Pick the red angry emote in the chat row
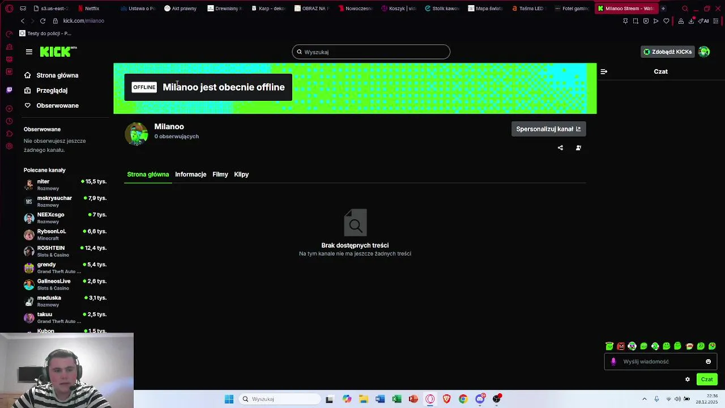Screen dimensions: 725x408 coord(621,346)
